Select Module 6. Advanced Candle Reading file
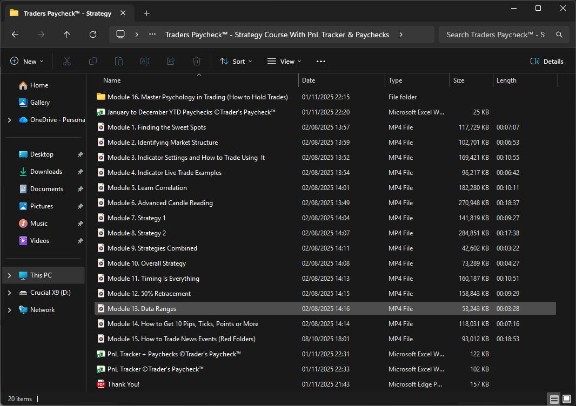The width and height of the screenshot is (576, 406). (x=160, y=203)
